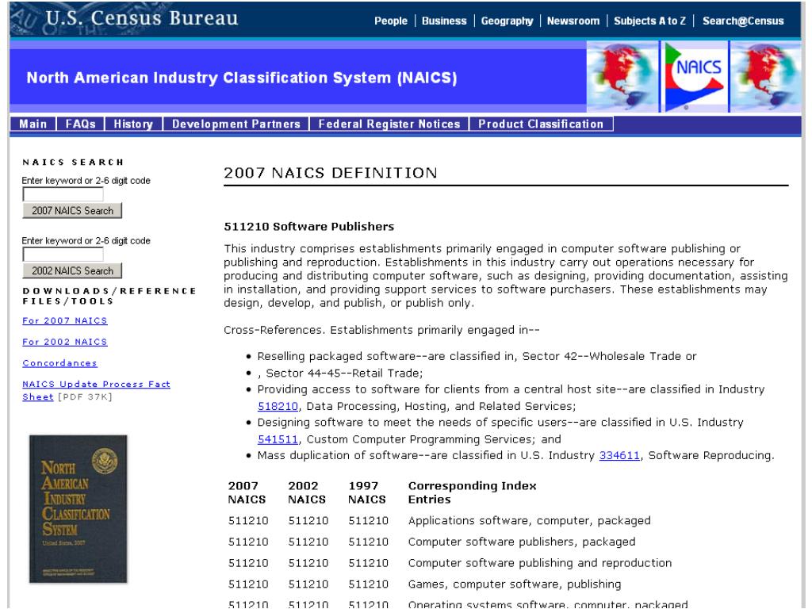This screenshot has height=609, width=812.
Task: Follow the 334611 Software Reproducing link
Action: pos(619,455)
